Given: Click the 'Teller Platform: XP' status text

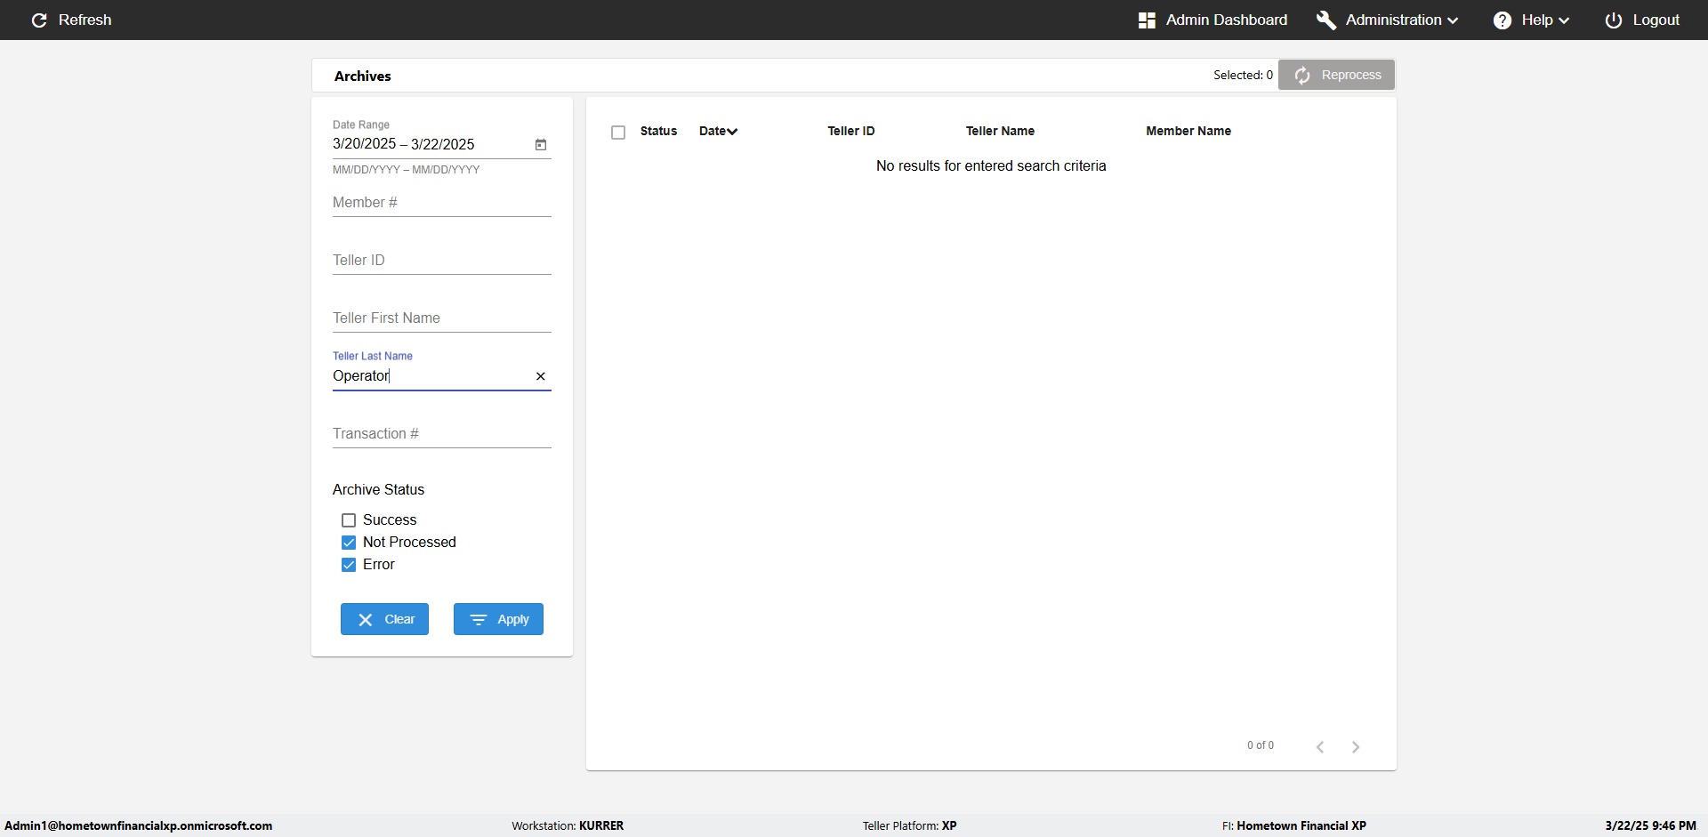Looking at the screenshot, I should (909, 825).
